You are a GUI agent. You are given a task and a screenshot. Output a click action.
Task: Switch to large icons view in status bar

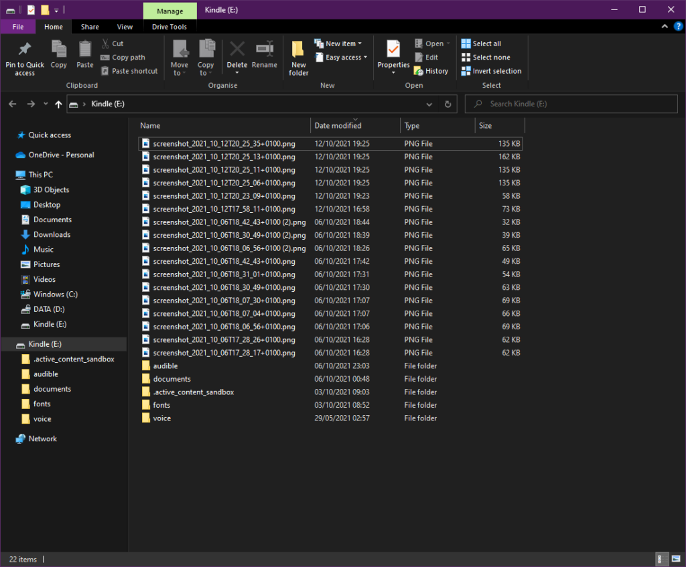(675, 559)
